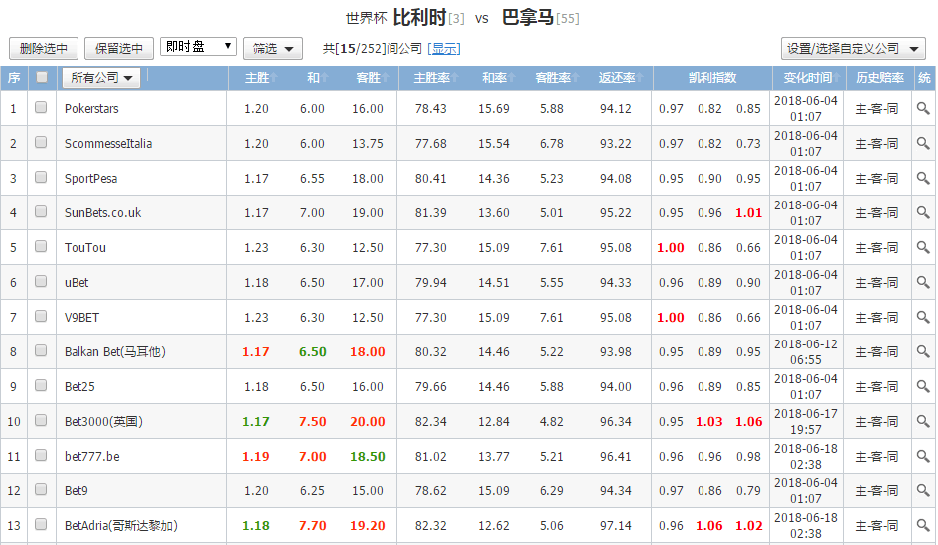Select the bet777.be row checkbox
Viewport: 938px width, 545px height.
[41, 455]
